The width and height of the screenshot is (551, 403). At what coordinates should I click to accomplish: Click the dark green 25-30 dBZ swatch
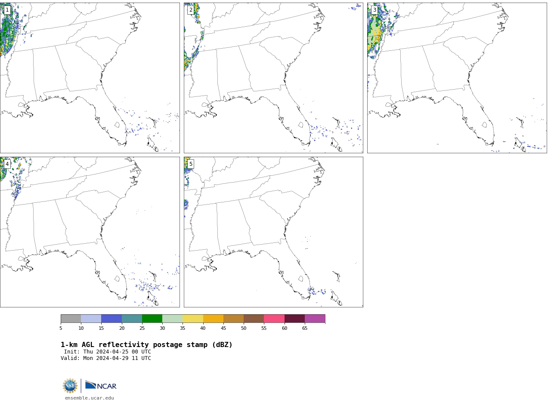point(152,319)
